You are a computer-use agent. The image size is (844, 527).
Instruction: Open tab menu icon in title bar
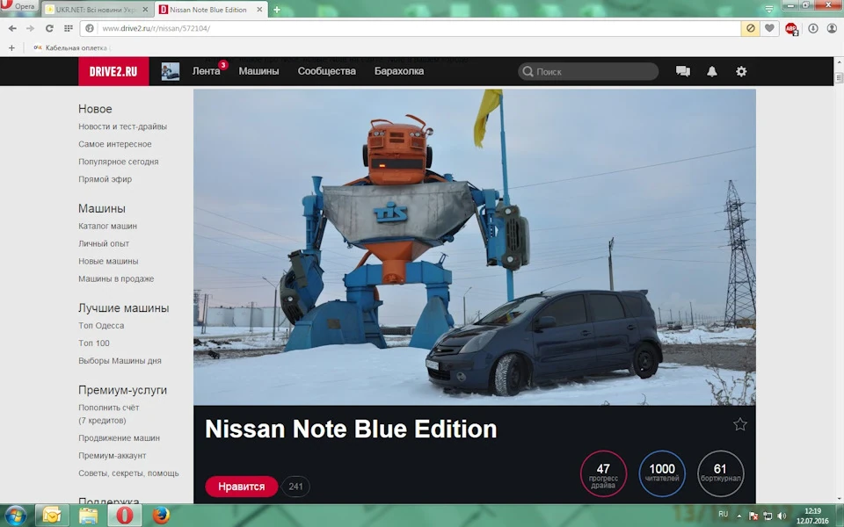coord(769,9)
